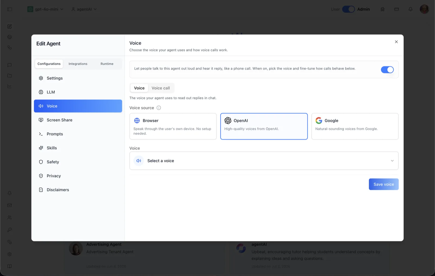Screen dimensions: 435x276
Task: Click the card icon in top bar
Action: [x=396, y=9]
